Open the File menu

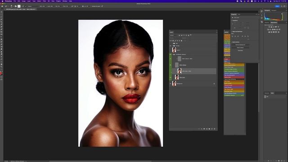(x=15, y=1)
